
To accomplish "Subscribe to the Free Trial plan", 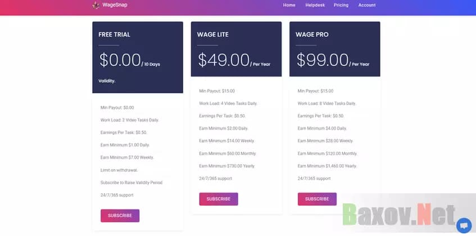I will click(x=120, y=215).
